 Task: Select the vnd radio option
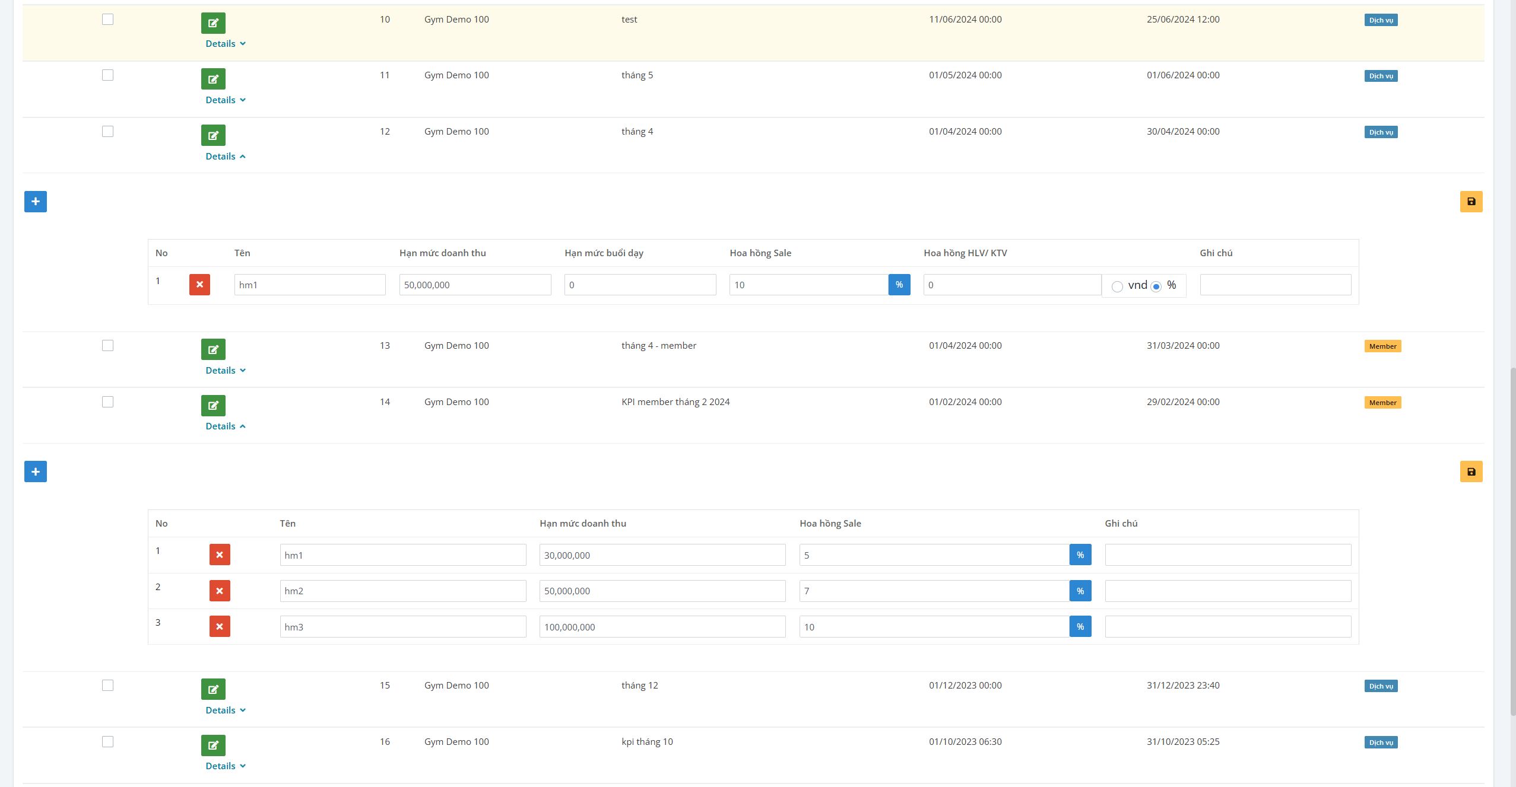point(1117,286)
